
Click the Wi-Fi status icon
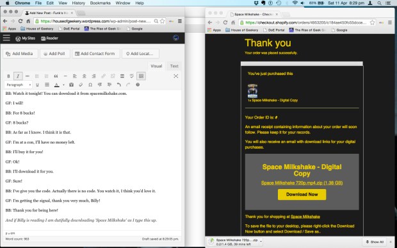coord(295,3)
